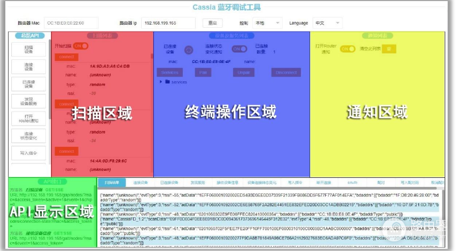Open the 扫描结果 tab
The image size is (457, 251).
click(112, 183)
